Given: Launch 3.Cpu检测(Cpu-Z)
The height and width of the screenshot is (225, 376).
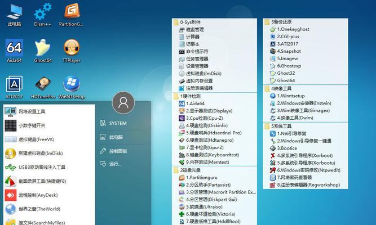Looking at the screenshot, I should pyautogui.click(x=214, y=118).
